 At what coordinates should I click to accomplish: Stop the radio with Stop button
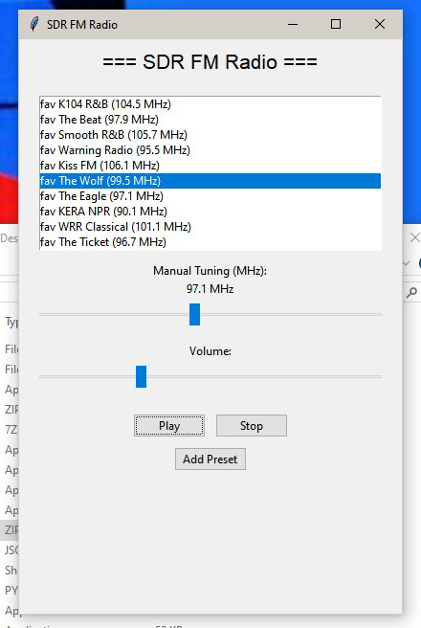[x=252, y=425]
